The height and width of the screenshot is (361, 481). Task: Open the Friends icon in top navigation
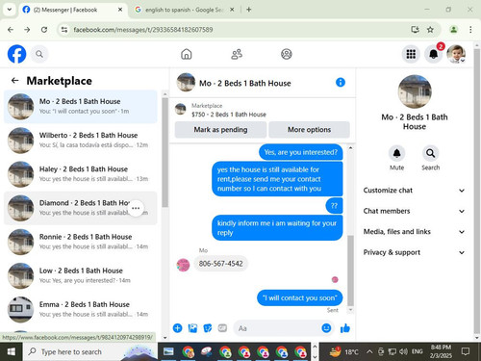[x=237, y=54]
